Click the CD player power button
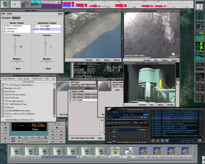Image resolution: width=205 pixels, height=164 pixels. (x=5, y=142)
